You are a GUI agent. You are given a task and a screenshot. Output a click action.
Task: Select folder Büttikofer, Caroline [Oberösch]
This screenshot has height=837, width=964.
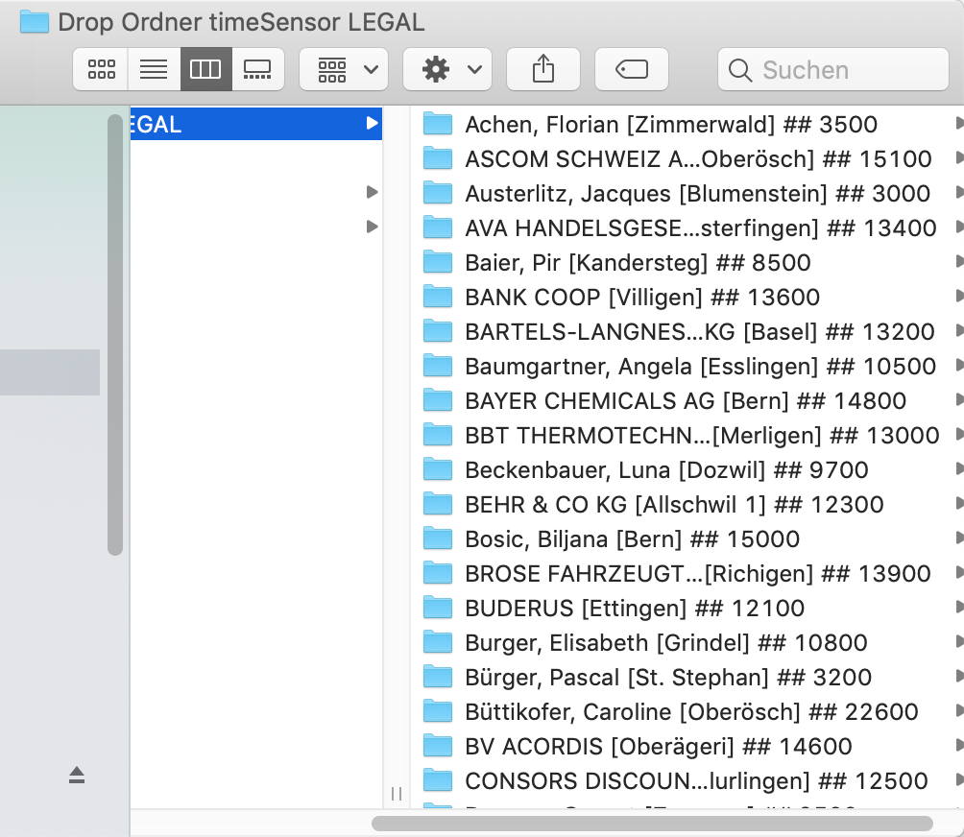688,711
